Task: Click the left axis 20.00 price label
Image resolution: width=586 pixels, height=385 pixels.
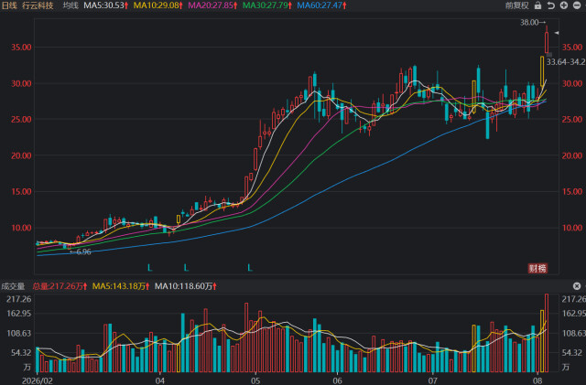Action: click(21, 155)
